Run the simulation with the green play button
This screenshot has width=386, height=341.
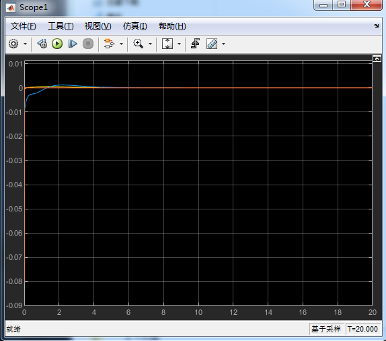point(57,44)
